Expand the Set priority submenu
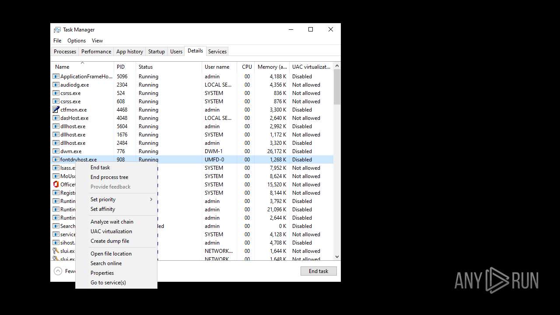 (116, 199)
